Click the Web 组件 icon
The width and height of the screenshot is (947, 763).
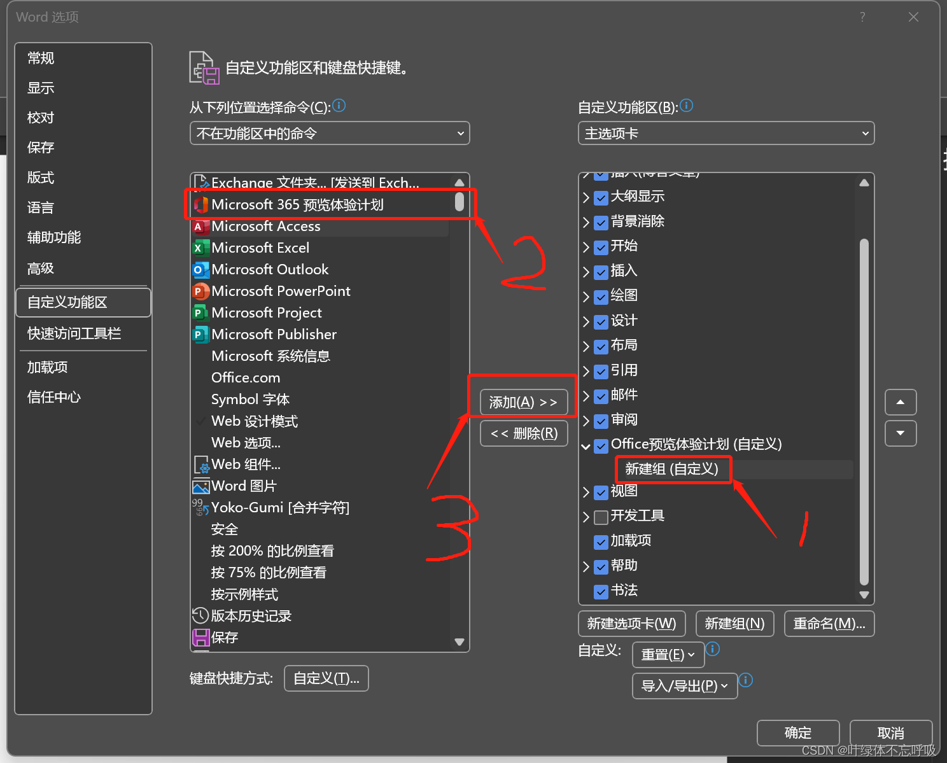tap(200, 465)
